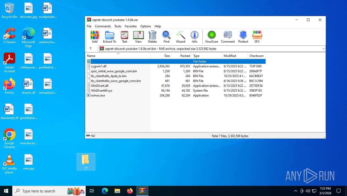Start VirusScan on the archive

tap(212, 37)
